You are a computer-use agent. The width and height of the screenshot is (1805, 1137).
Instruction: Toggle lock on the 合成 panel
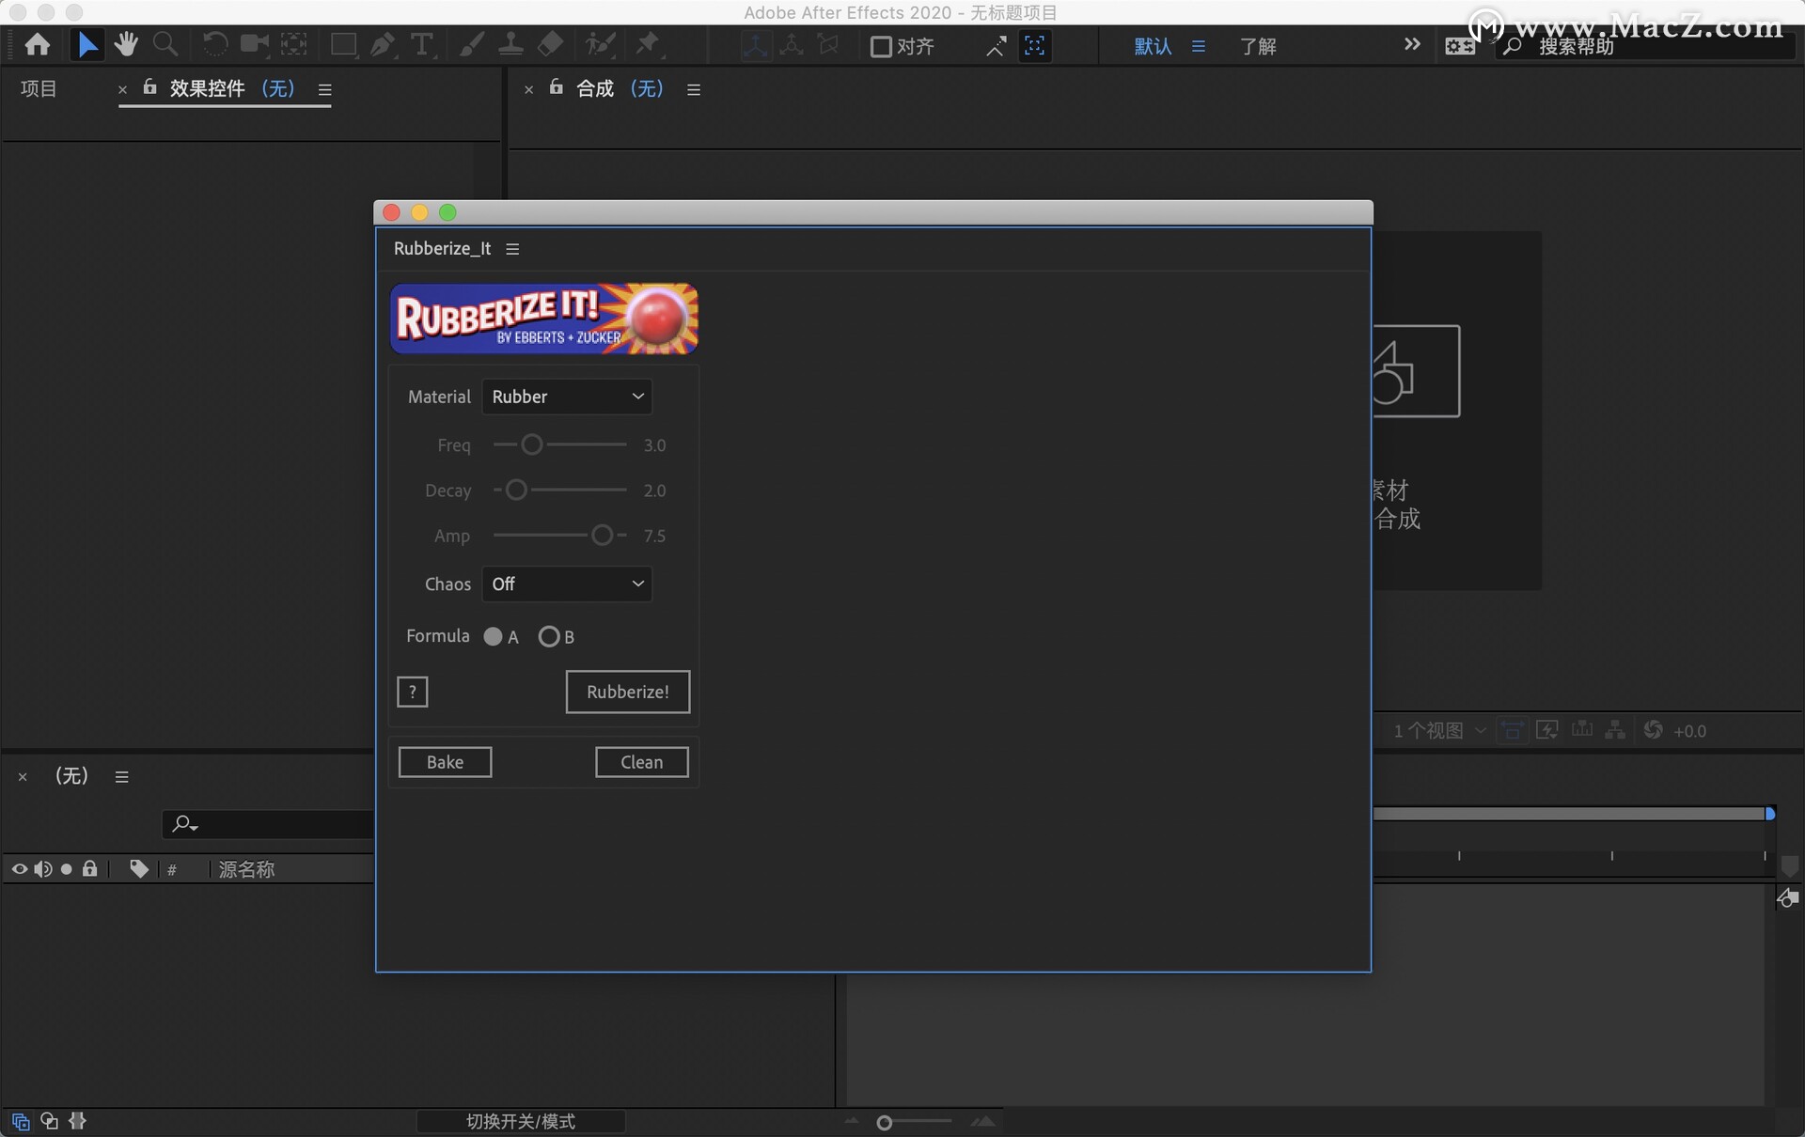pos(557,87)
